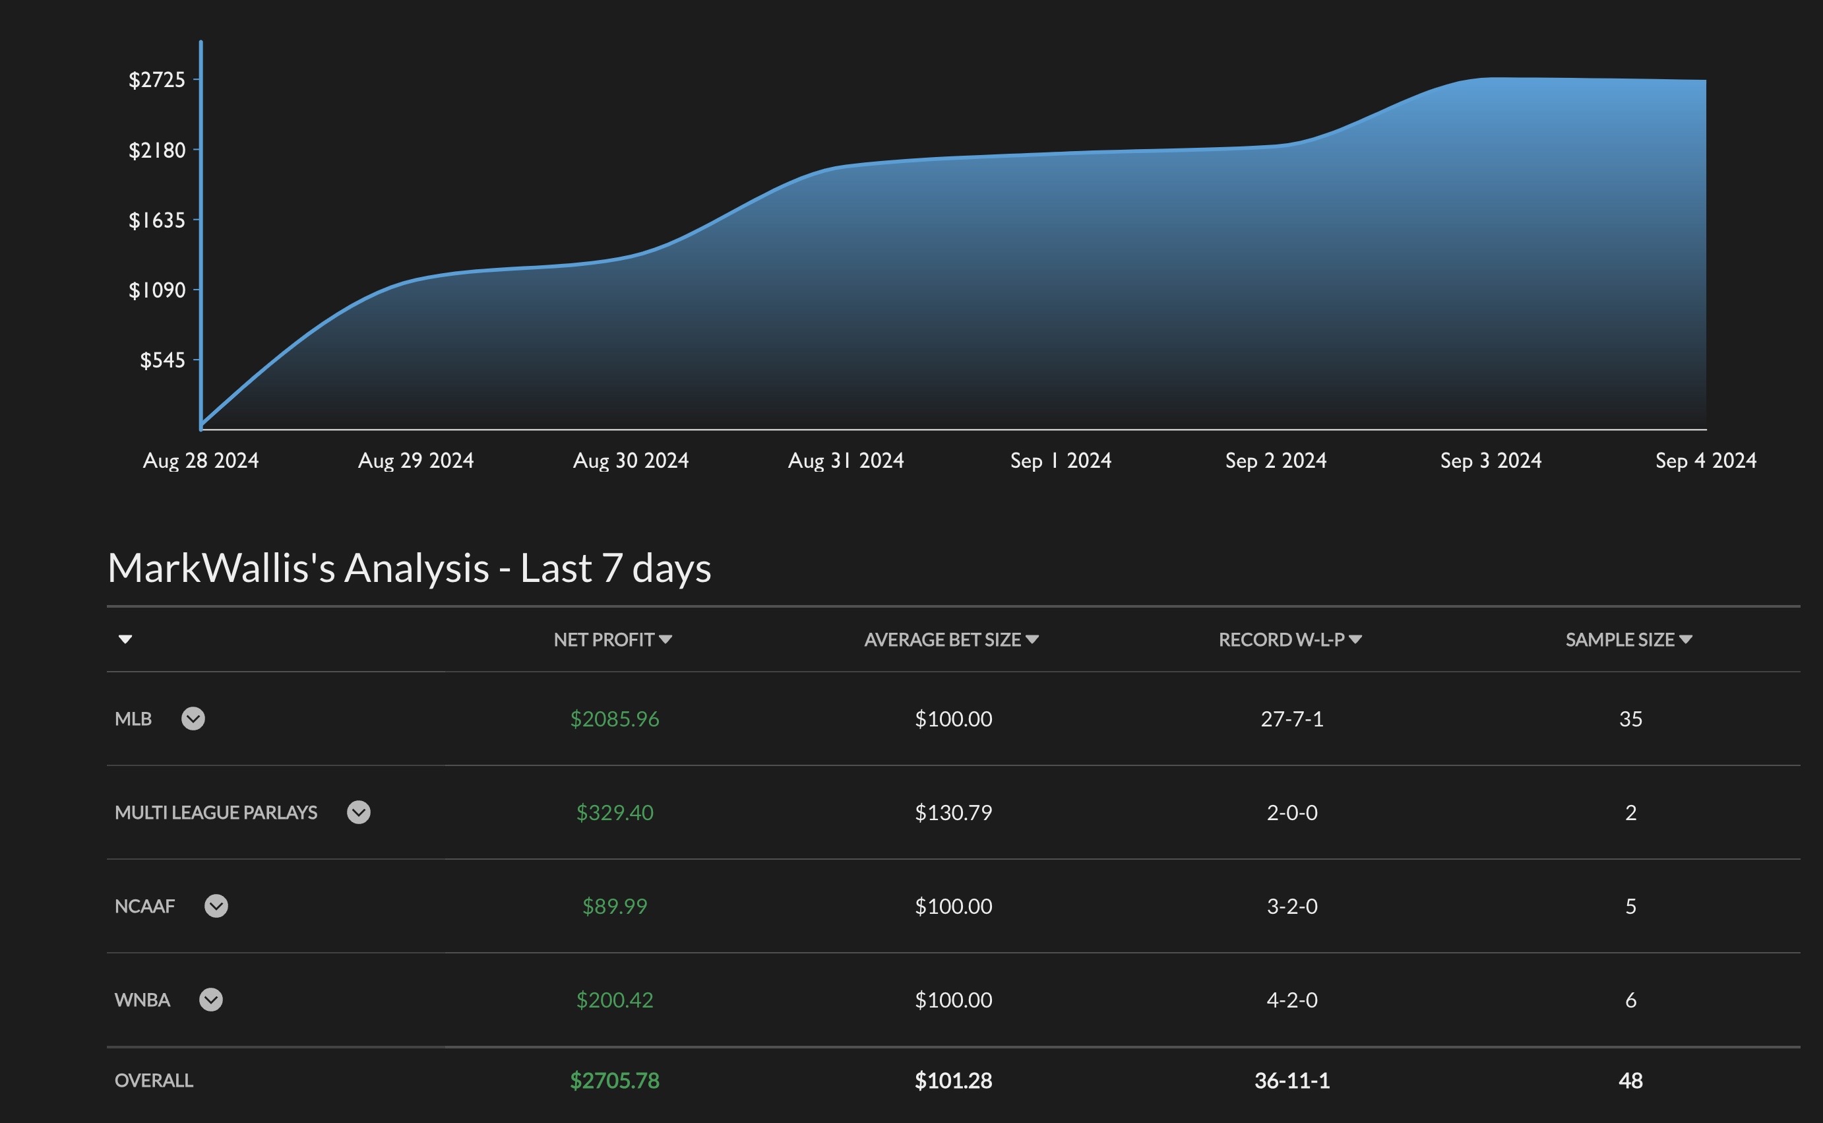The height and width of the screenshot is (1123, 1823).
Task: Click the $2725 y-axis label
Action: coord(156,79)
